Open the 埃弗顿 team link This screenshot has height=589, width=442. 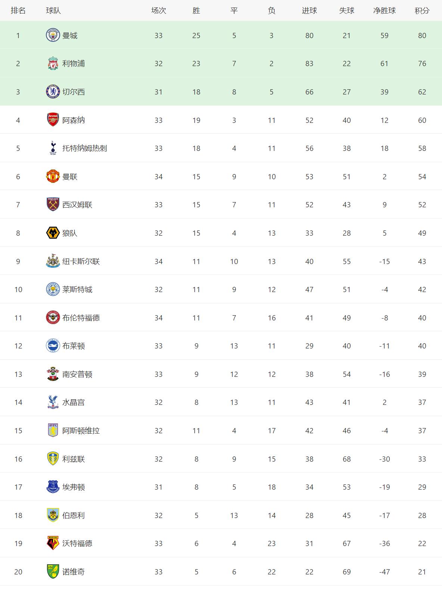click(74, 487)
